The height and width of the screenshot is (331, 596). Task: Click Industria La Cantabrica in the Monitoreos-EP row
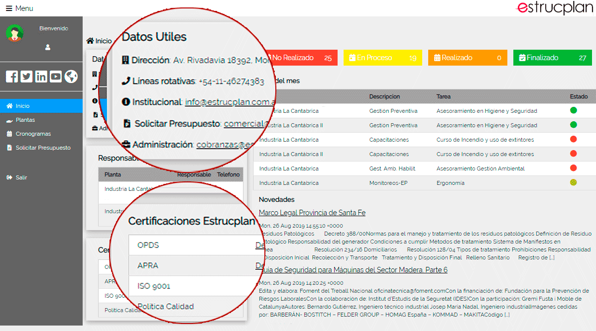pos(289,183)
